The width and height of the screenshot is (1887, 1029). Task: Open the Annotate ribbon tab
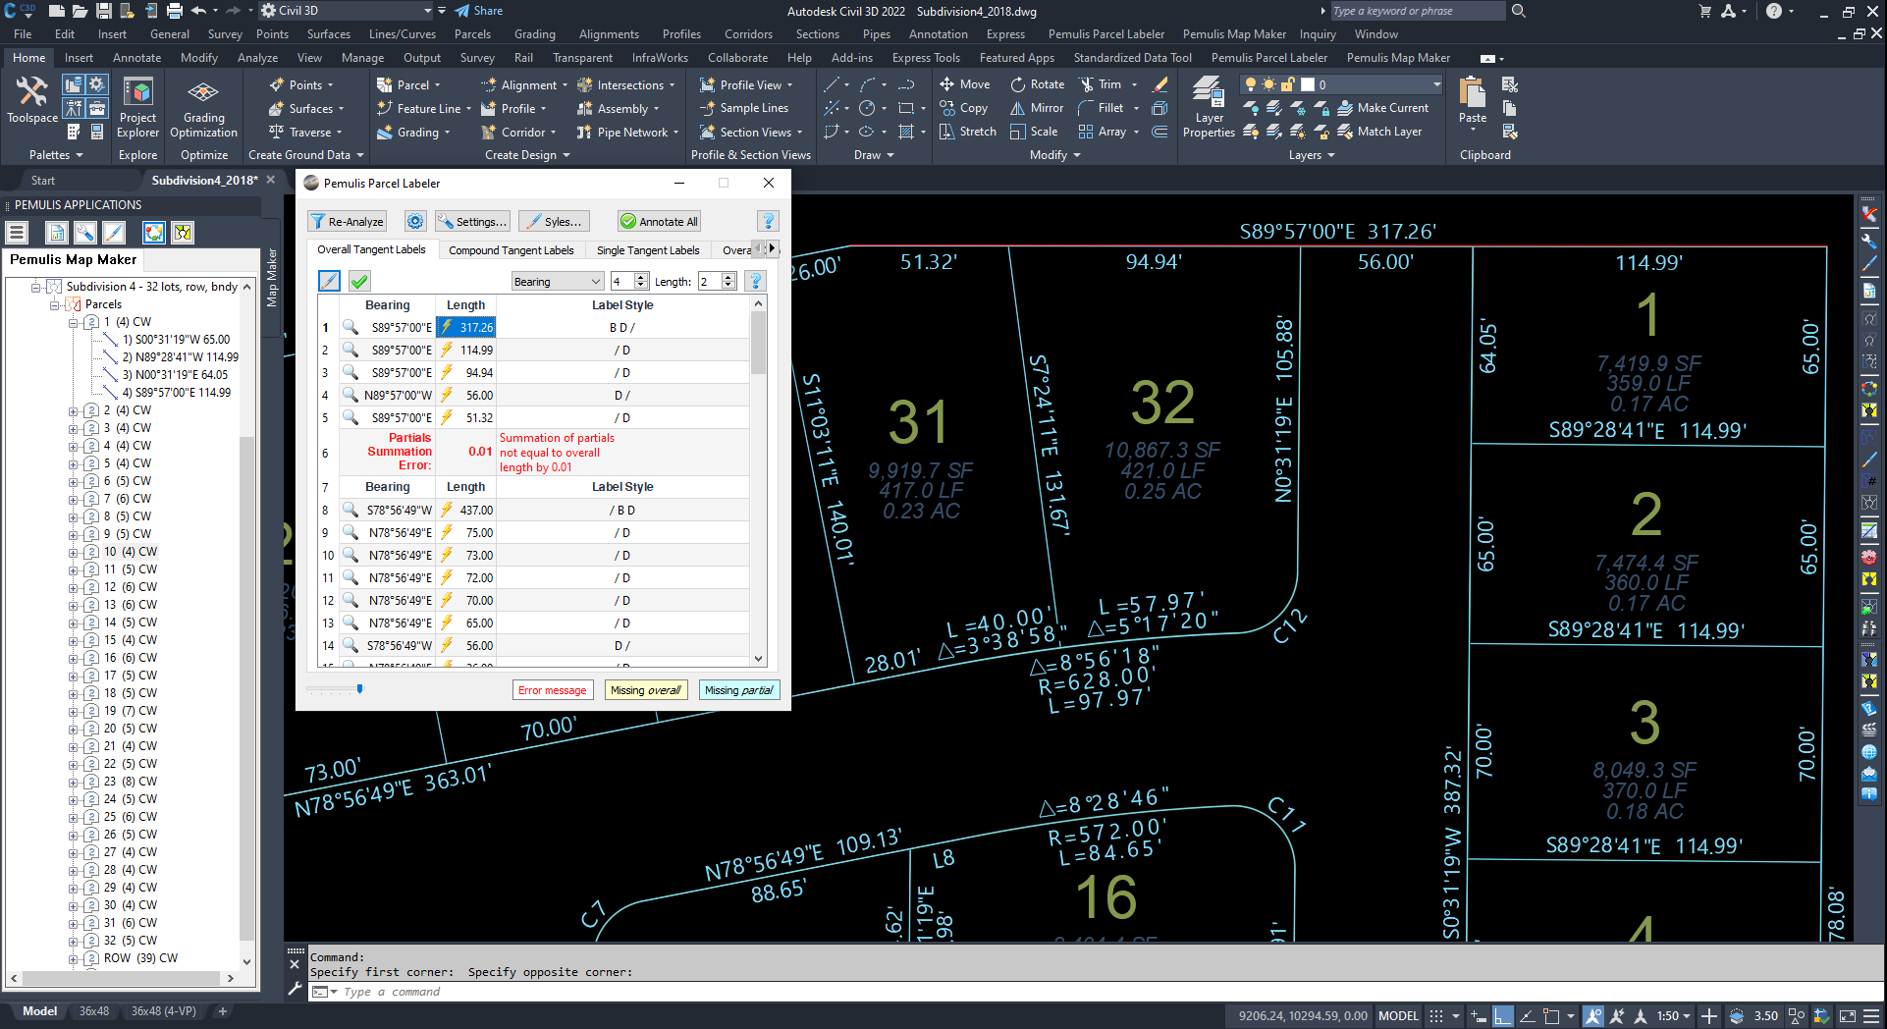coord(136,58)
